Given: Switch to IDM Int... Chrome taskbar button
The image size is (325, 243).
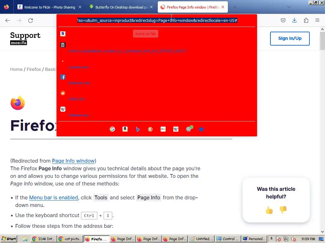Looking at the screenshot, I should click(44, 239).
